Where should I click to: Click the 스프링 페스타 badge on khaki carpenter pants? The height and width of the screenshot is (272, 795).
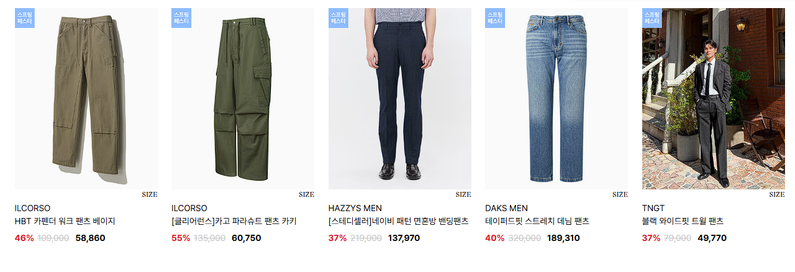25,18
